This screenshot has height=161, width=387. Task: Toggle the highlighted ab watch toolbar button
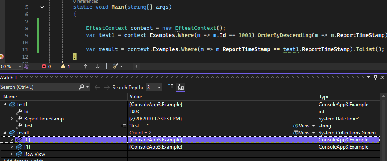pyautogui.click(x=181, y=87)
